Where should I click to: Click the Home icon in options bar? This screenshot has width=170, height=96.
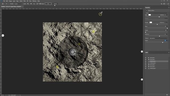(x=3, y=4)
